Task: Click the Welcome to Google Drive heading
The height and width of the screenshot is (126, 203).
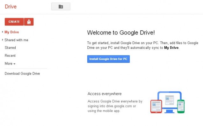Action: pos(121,33)
